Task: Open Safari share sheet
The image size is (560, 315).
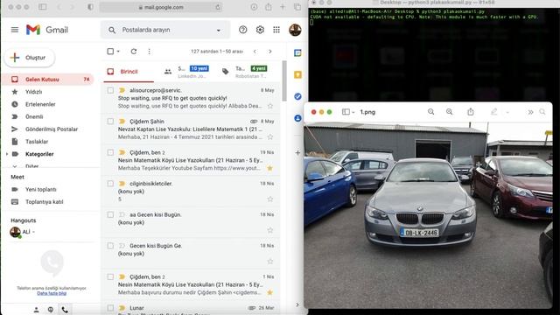Action: click(x=269, y=7)
